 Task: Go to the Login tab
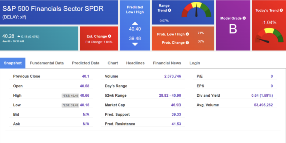click(x=195, y=63)
